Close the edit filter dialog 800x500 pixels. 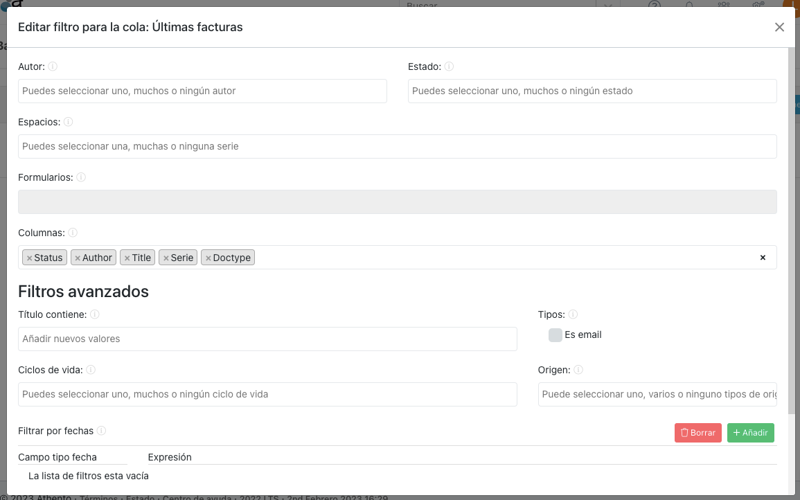[x=779, y=28]
